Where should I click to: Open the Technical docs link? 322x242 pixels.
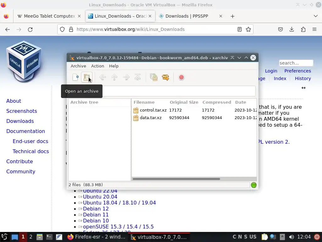point(31,152)
